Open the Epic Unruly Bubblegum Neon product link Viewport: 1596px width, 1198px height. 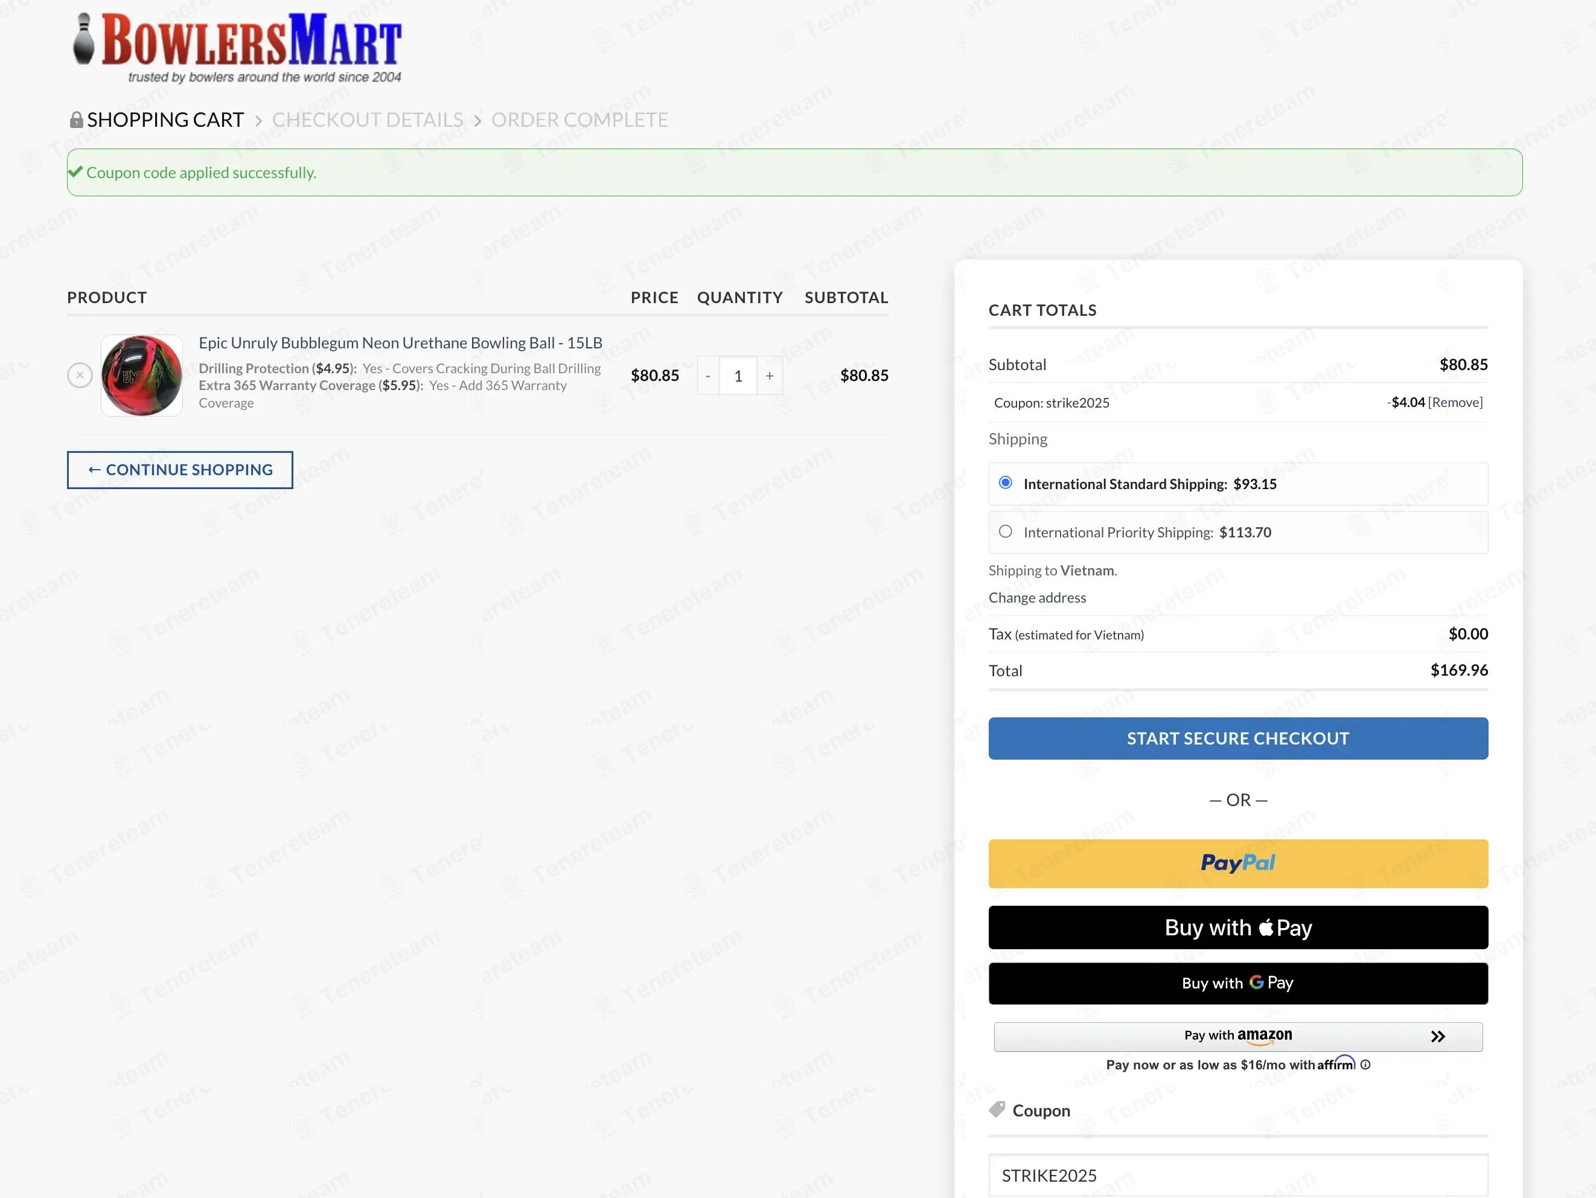click(x=400, y=343)
